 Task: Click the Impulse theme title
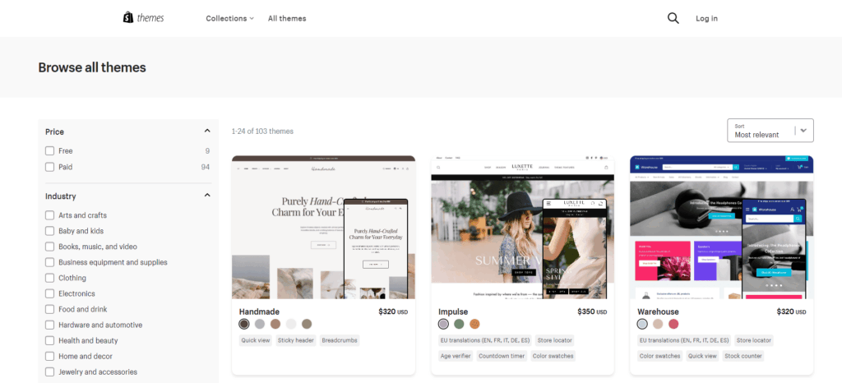[453, 311]
